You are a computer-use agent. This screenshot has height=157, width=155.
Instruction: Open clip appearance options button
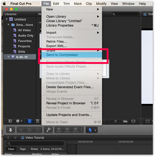(x=133, y=121)
